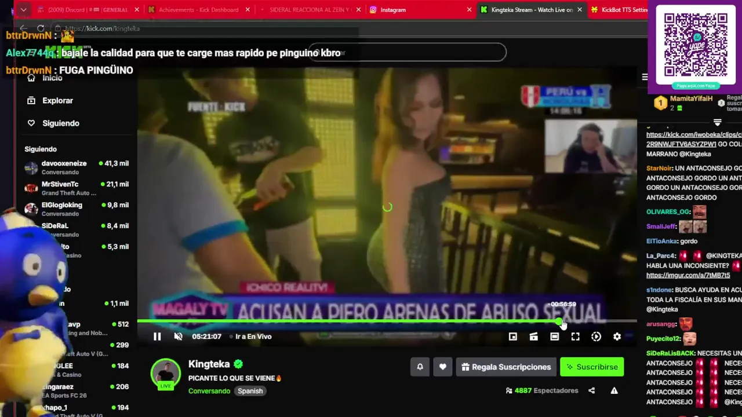Expand the pinned gifters chevron in chat
The image size is (742, 417).
(x=717, y=122)
